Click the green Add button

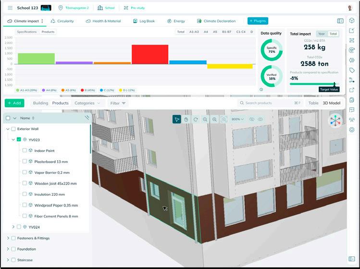point(14,103)
